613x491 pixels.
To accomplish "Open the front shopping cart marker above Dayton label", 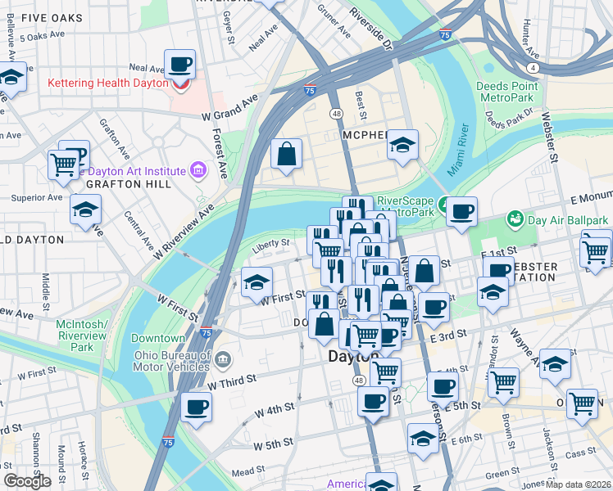I will pos(366,336).
